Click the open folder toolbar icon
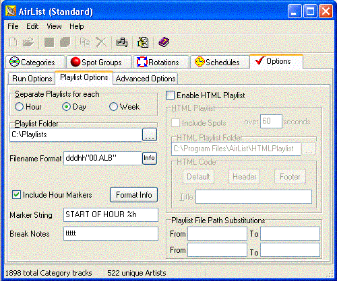 pos(28,42)
